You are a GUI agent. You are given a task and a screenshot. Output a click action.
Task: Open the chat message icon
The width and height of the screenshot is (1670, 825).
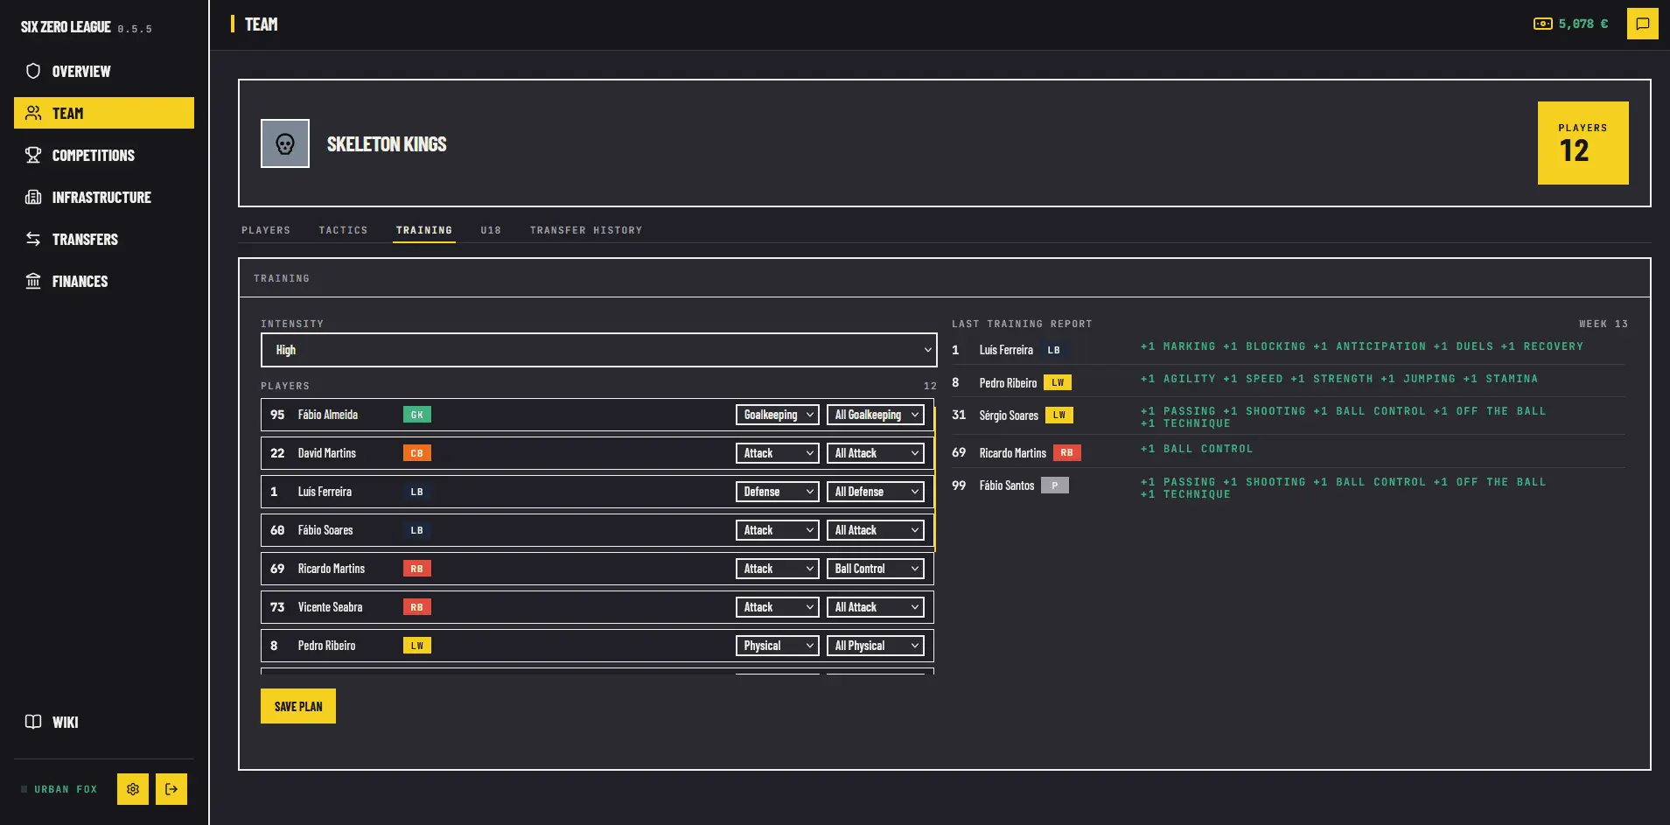click(x=1643, y=24)
